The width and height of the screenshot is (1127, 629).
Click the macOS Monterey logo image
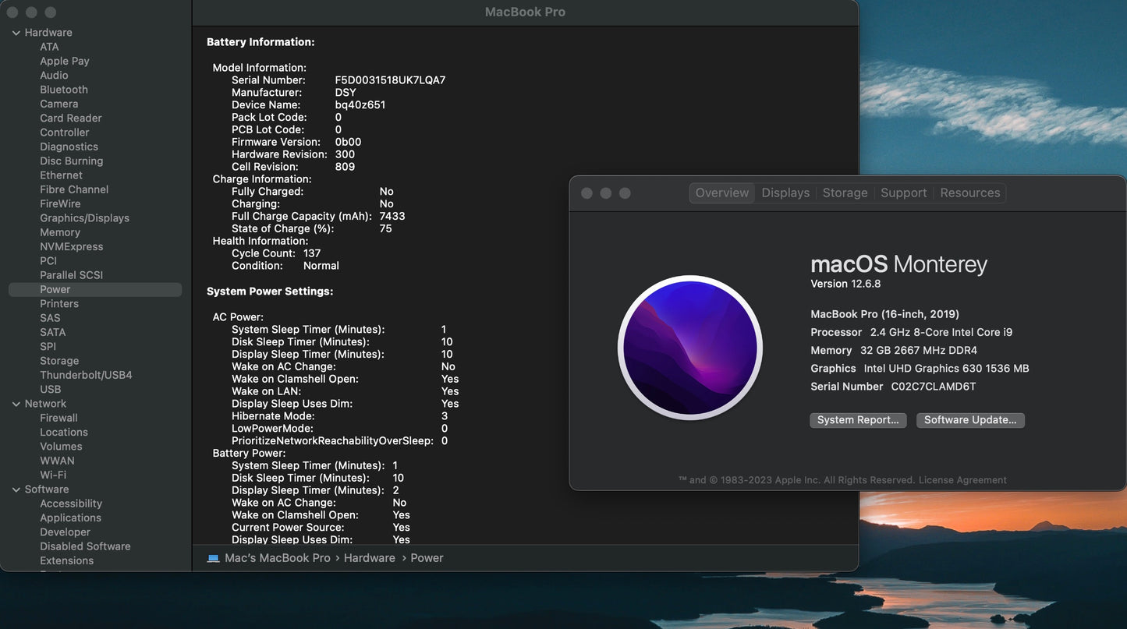pos(689,348)
